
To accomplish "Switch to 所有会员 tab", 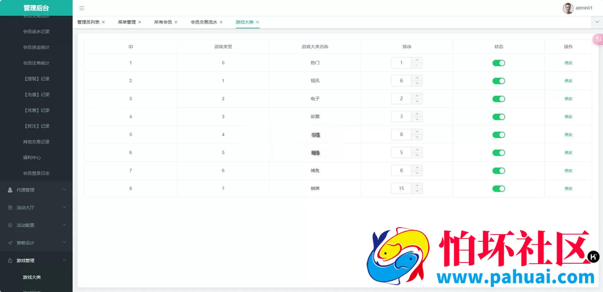I will click(x=163, y=22).
